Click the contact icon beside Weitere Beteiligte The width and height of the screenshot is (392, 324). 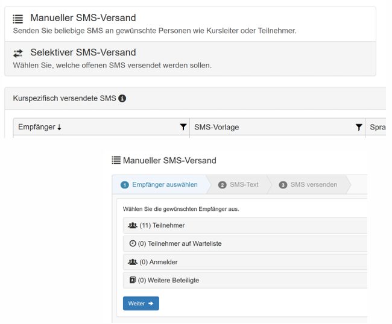pyautogui.click(x=133, y=280)
